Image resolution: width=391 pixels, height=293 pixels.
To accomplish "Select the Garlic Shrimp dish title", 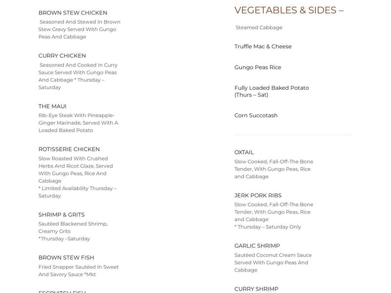I will (x=257, y=246).
